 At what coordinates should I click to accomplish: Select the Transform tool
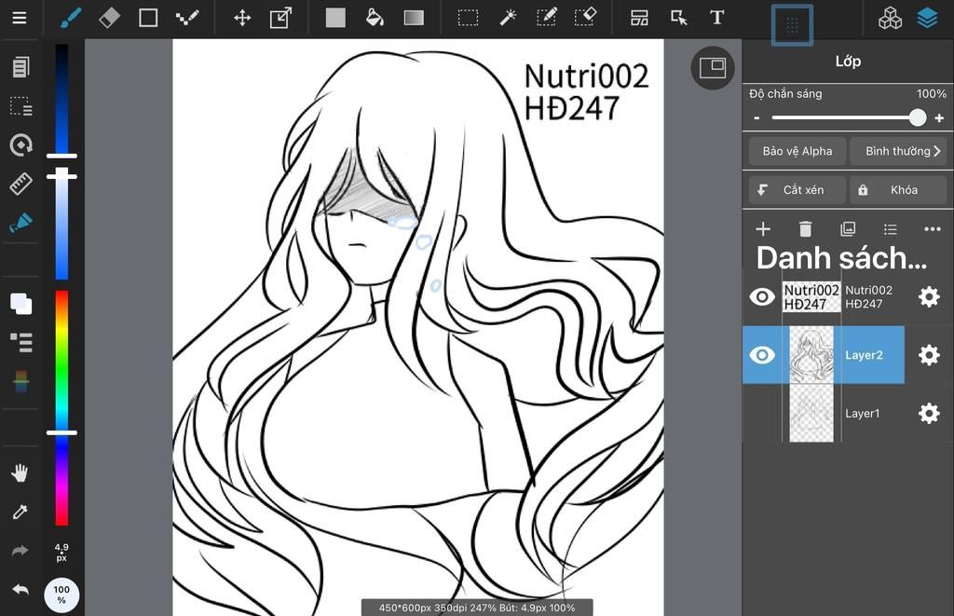(280, 18)
